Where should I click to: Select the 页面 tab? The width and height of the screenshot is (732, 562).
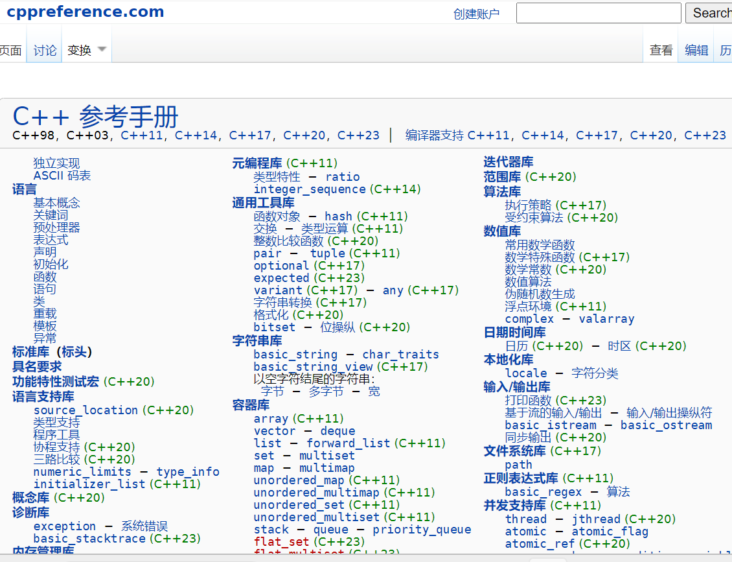click(11, 49)
